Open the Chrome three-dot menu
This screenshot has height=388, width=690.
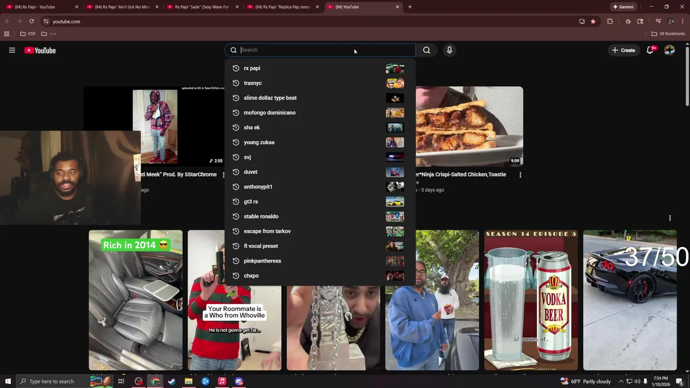coord(682,22)
